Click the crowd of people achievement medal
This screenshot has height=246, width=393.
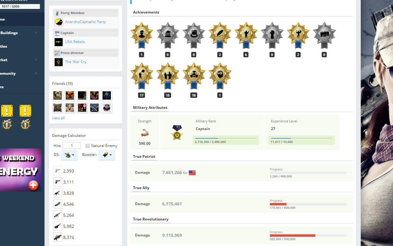[x=324, y=35]
